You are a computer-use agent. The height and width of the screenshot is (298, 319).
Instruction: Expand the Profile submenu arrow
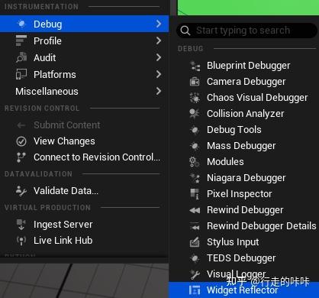pos(159,40)
